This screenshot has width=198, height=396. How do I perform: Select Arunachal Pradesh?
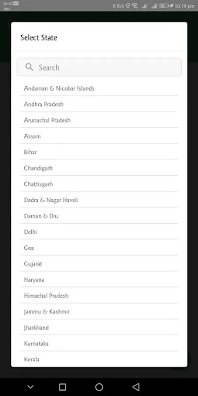point(99,120)
